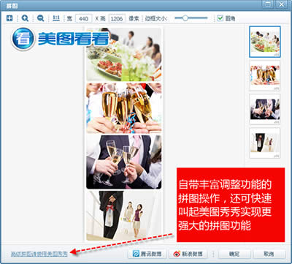Screen dimensions: 292x264
Task: Click the width field showing 440
Action: [83, 18]
